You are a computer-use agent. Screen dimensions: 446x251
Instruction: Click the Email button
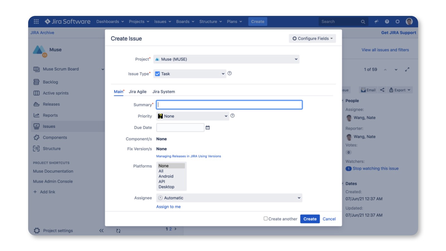pos(368,90)
